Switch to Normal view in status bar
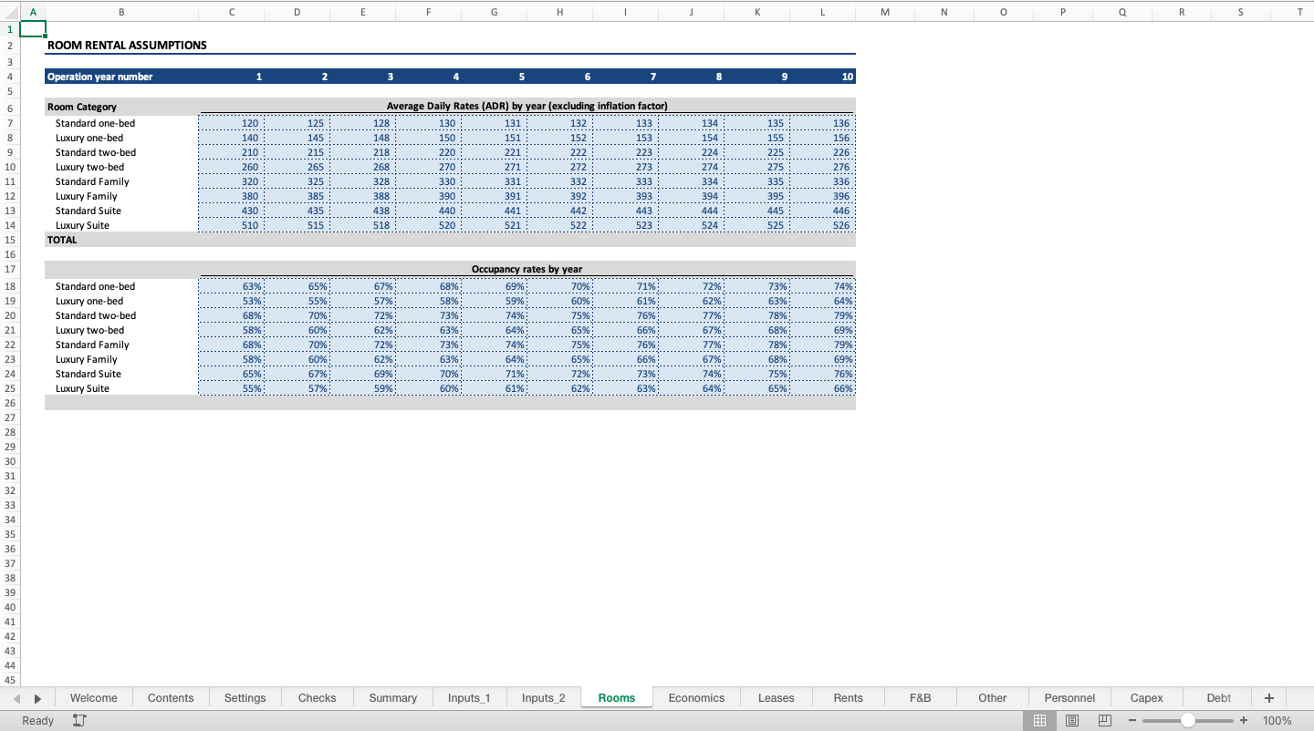Screen dimensions: 1314x731 [x=1039, y=720]
